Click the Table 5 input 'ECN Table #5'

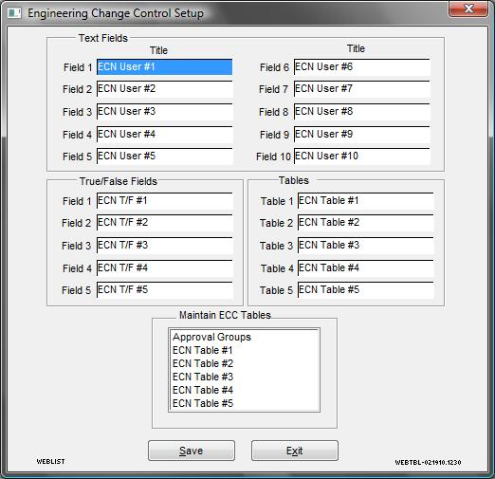(x=366, y=290)
